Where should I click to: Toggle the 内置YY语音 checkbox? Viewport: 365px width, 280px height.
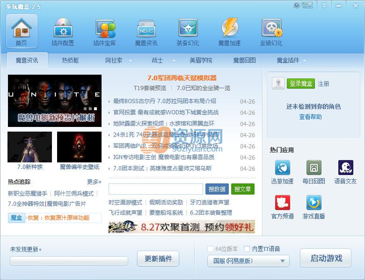(x=247, y=249)
